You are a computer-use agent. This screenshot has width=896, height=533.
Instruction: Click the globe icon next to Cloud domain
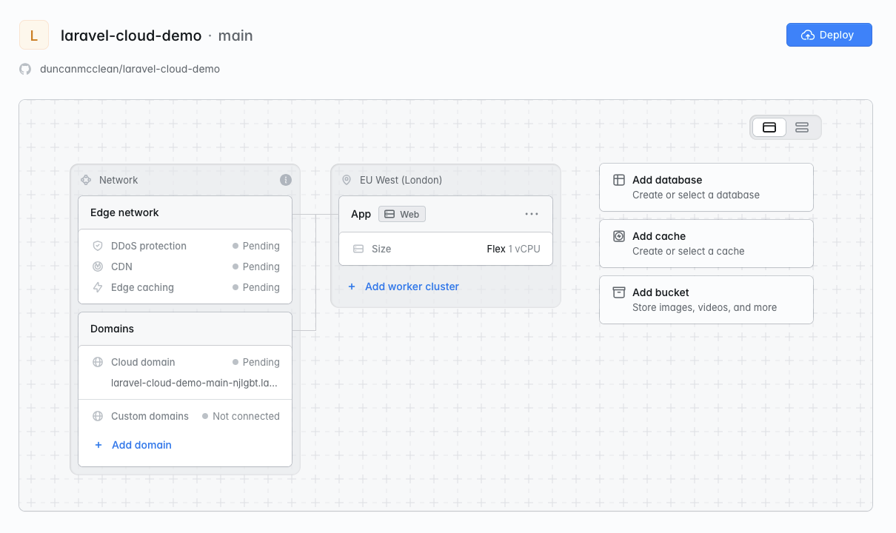pyautogui.click(x=98, y=362)
